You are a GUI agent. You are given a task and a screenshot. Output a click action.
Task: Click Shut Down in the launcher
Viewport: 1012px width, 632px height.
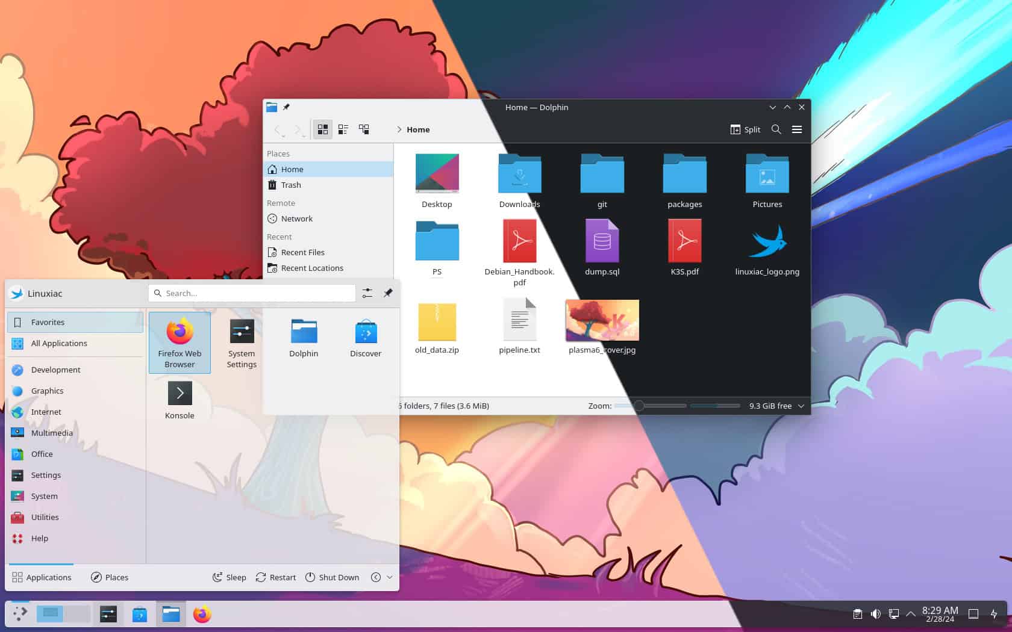coord(333,577)
